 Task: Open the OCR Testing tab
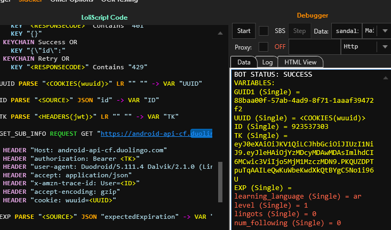click(120, 1)
